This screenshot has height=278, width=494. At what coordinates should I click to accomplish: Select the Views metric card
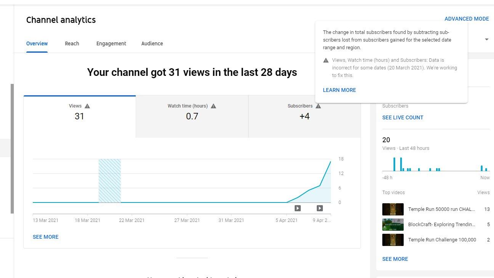[80, 116]
